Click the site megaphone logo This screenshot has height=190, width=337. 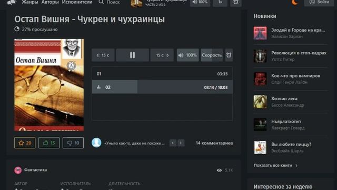tap(12, 2)
